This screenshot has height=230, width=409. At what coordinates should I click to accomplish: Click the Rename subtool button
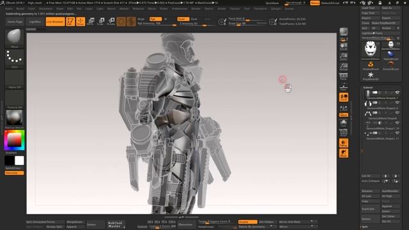[371, 191]
